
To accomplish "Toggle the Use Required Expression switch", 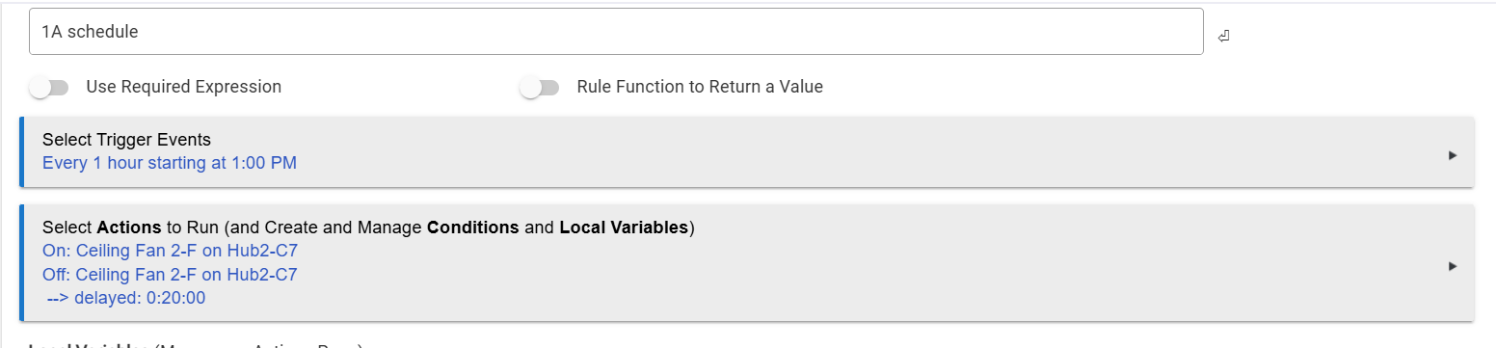I will [49, 88].
